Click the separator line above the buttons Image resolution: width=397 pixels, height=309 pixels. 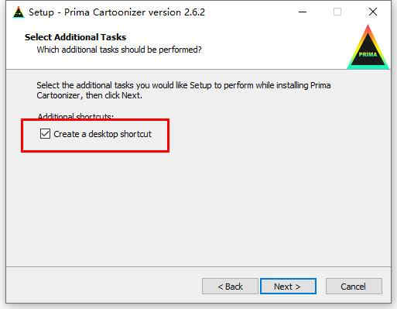(x=198, y=266)
